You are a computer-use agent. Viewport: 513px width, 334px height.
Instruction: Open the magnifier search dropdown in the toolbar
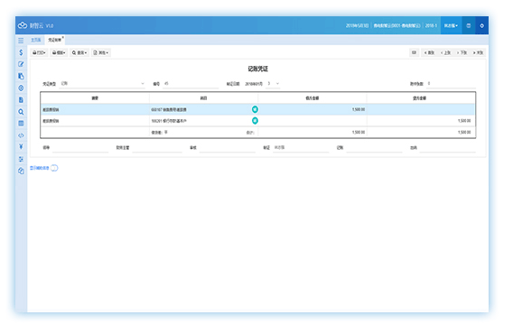pyautogui.click(x=79, y=52)
